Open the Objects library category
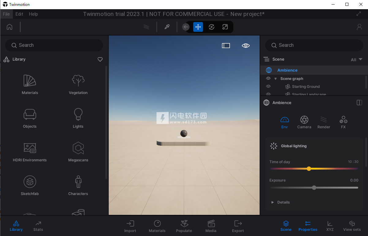 coord(30,118)
